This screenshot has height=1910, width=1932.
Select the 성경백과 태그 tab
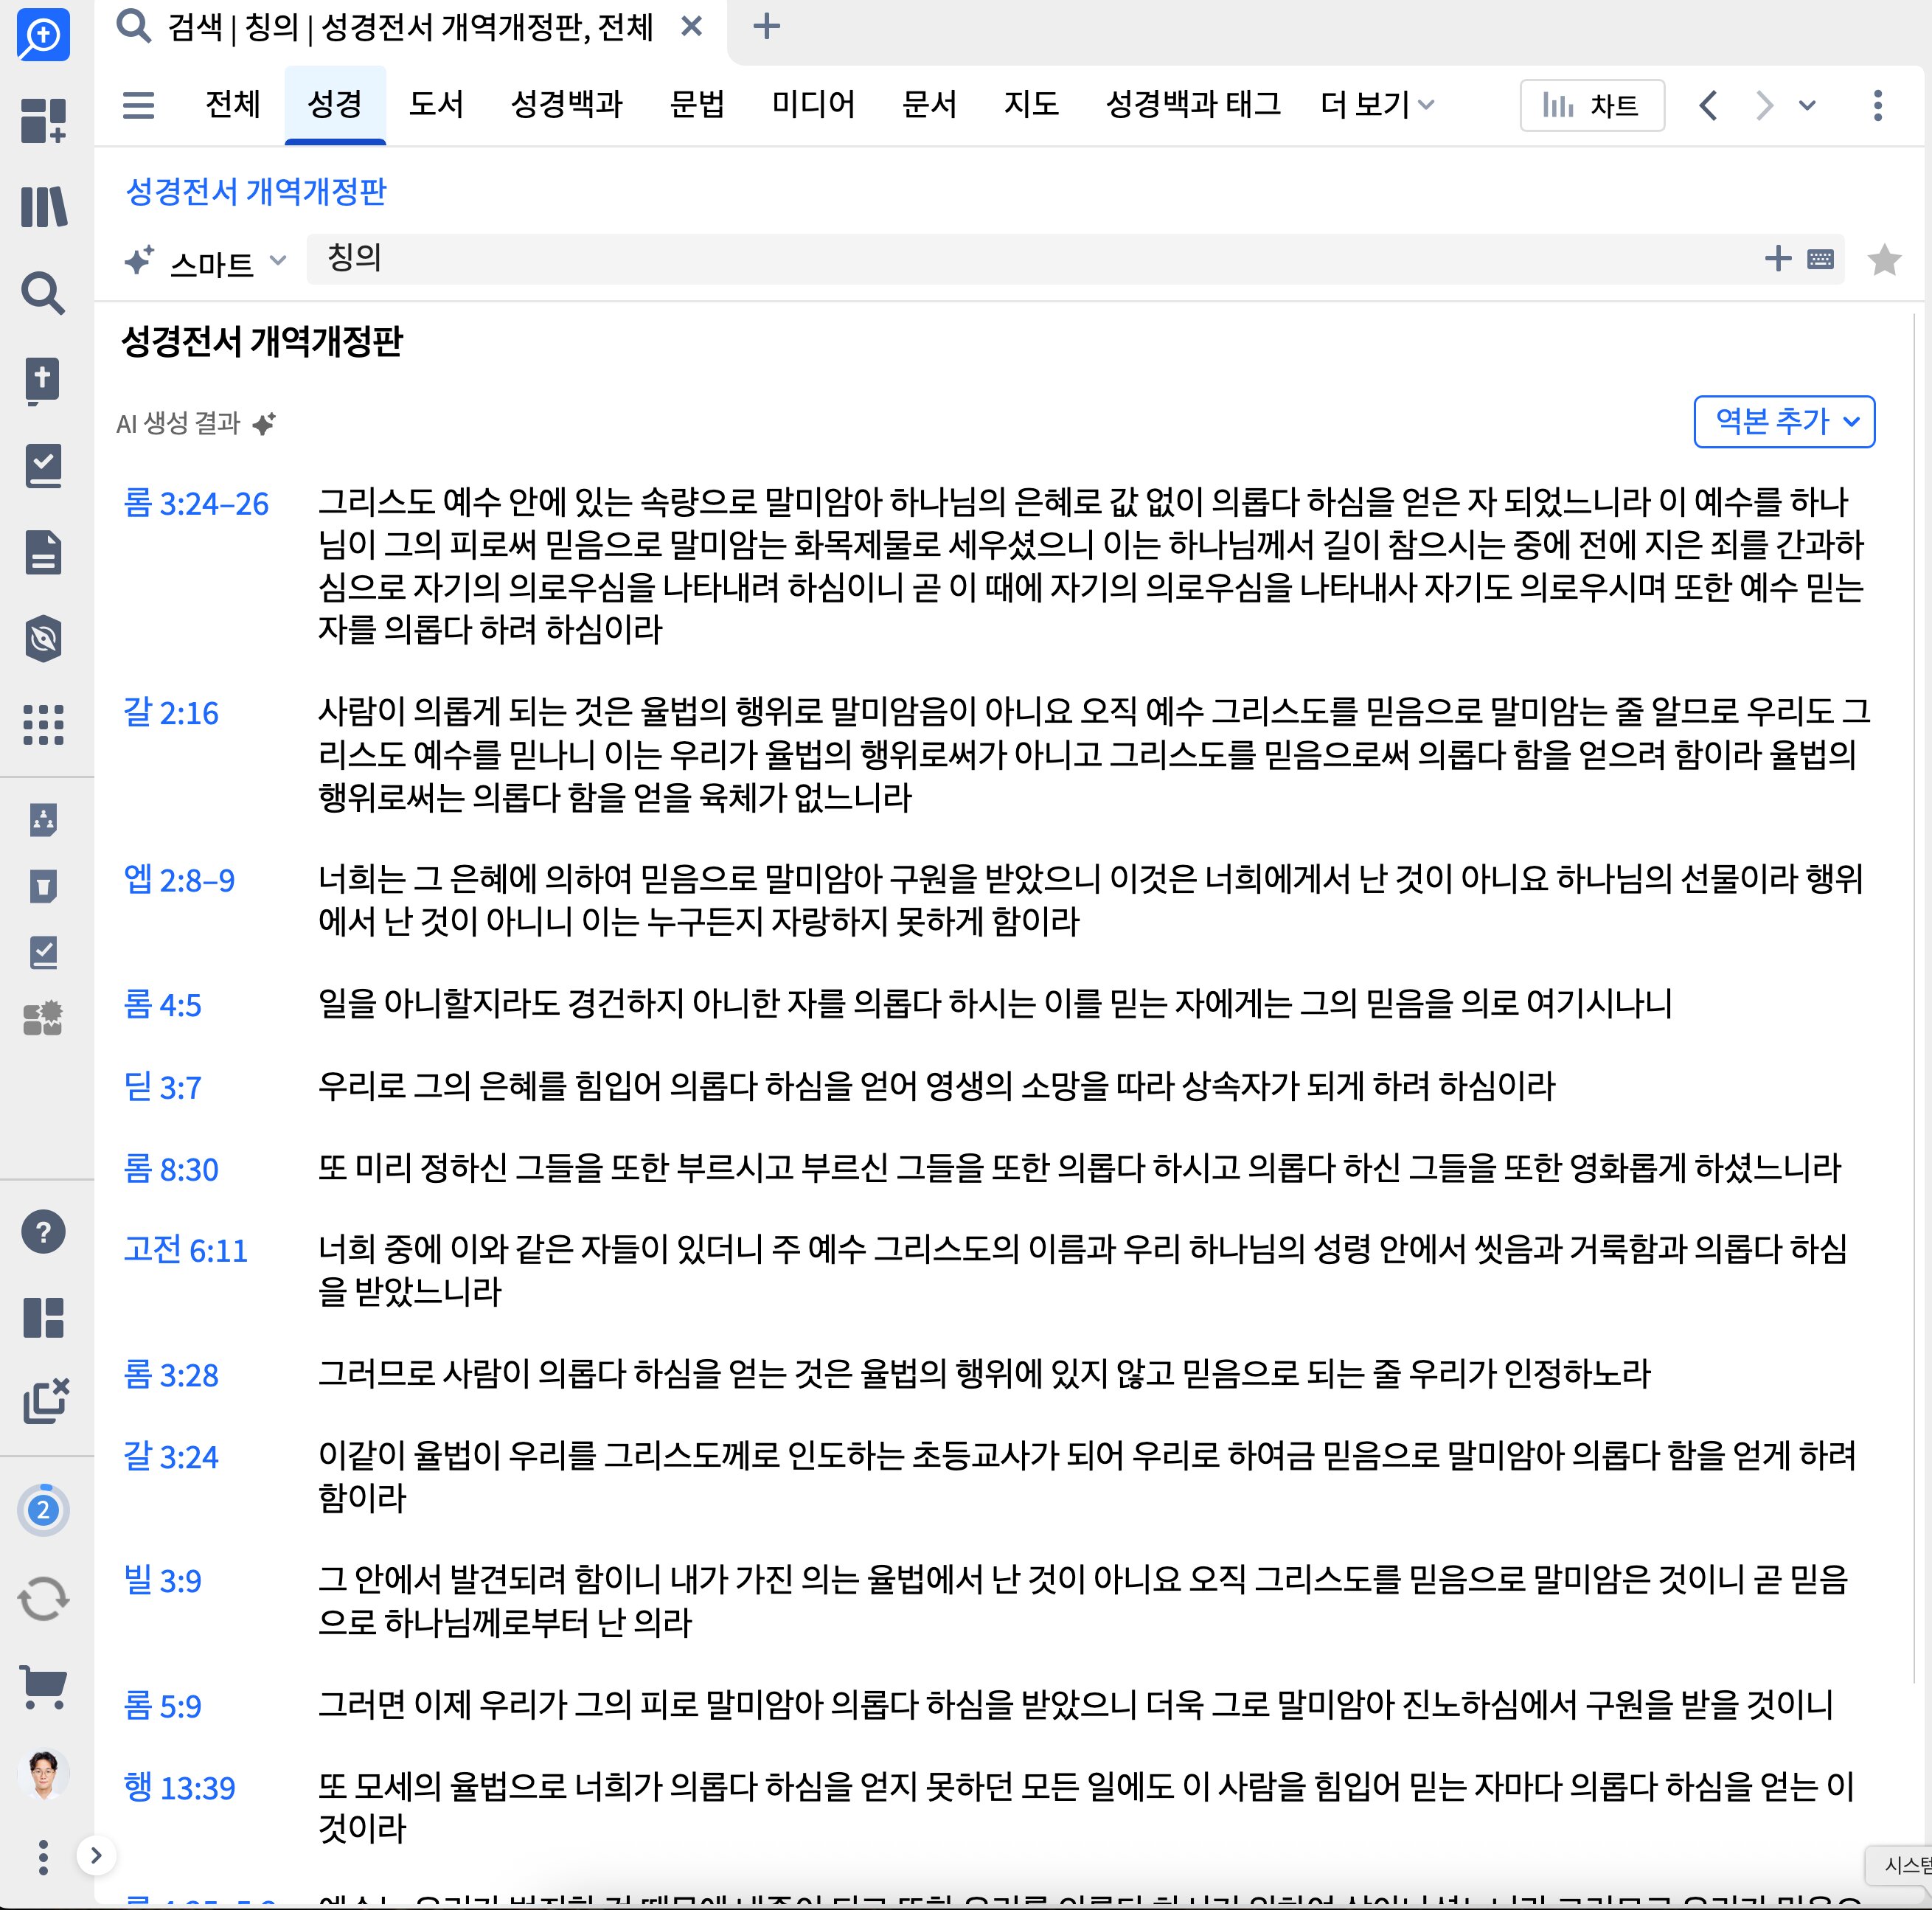click(1194, 104)
